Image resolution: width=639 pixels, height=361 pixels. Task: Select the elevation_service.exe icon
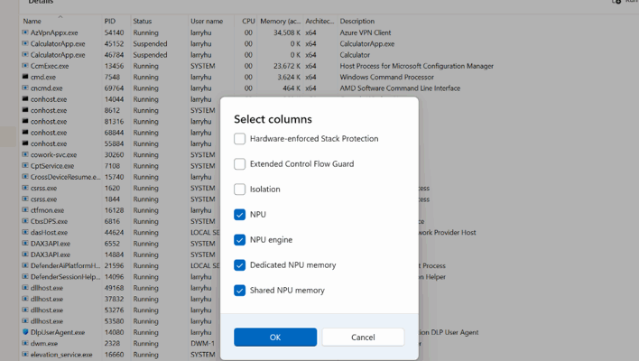coord(25,354)
